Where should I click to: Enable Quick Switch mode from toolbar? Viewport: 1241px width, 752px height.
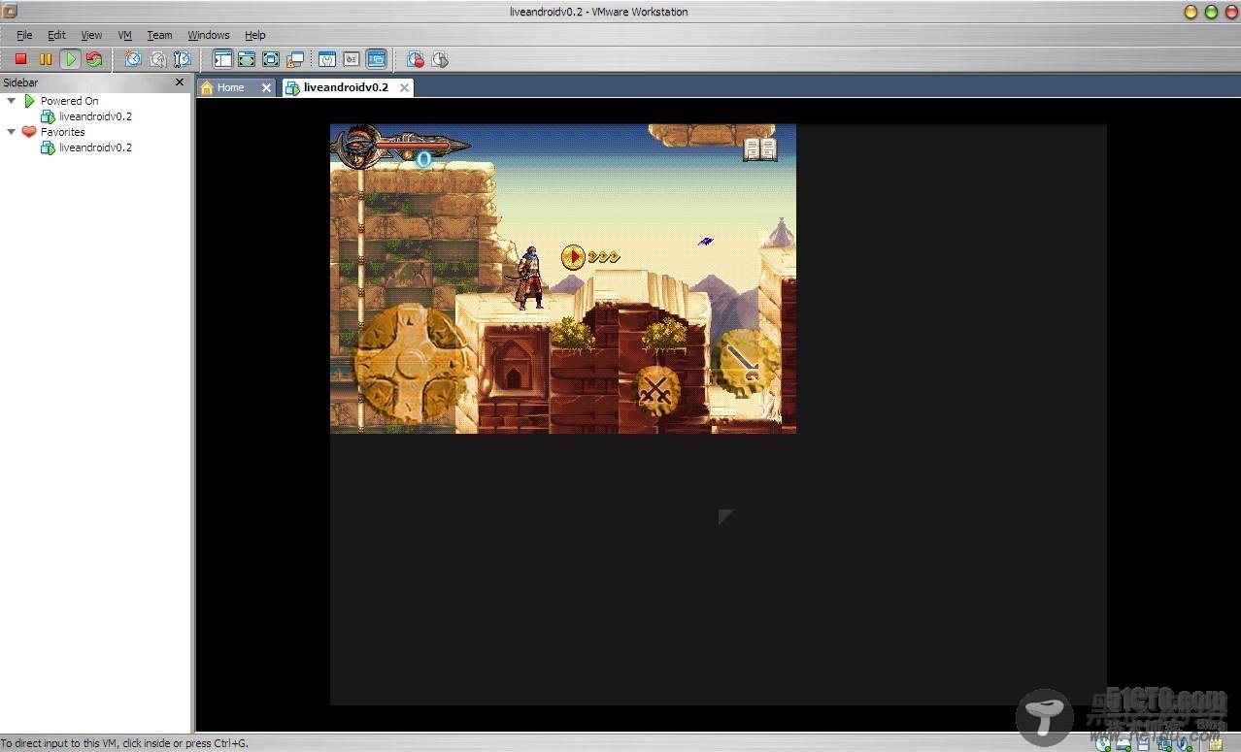pos(247,59)
